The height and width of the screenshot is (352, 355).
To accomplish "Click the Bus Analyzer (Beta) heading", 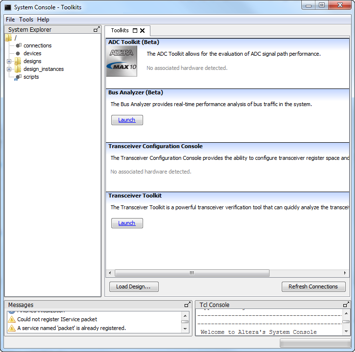I will click(x=136, y=92).
